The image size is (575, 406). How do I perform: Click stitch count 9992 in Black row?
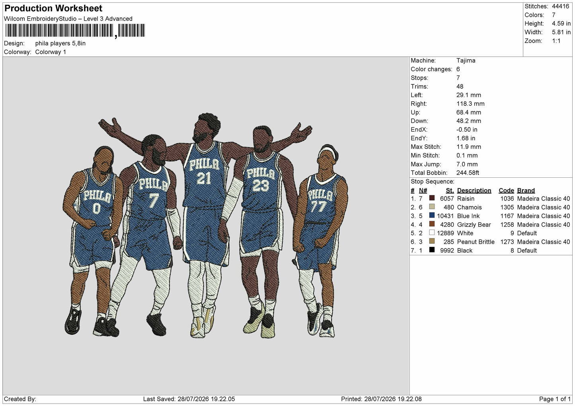447,251
